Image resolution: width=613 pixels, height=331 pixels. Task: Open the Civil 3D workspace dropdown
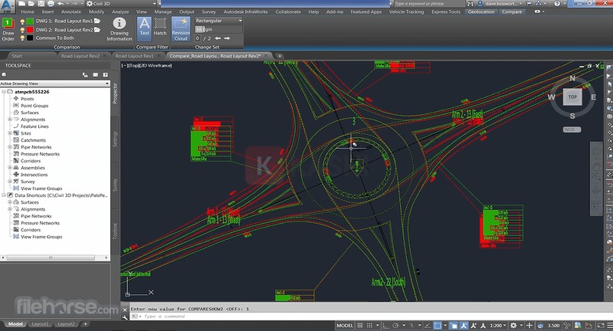point(122,4)
